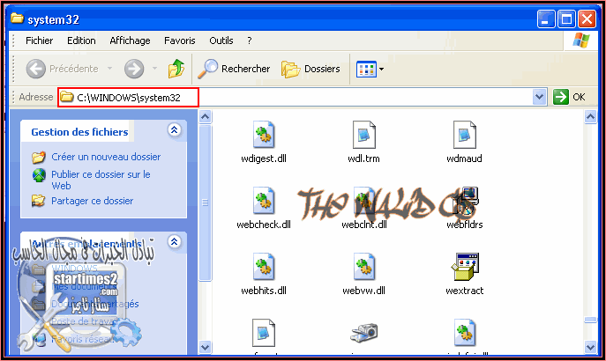
Task: Go up one folder level icon
Action: [x=176, y=69]
